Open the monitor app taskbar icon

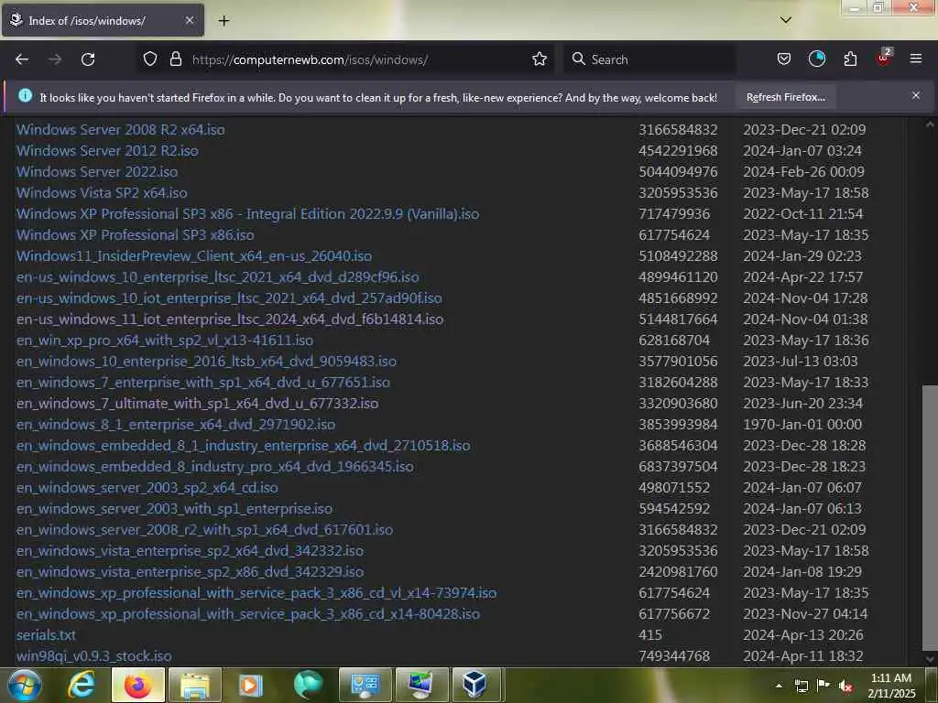pos(421,685)
